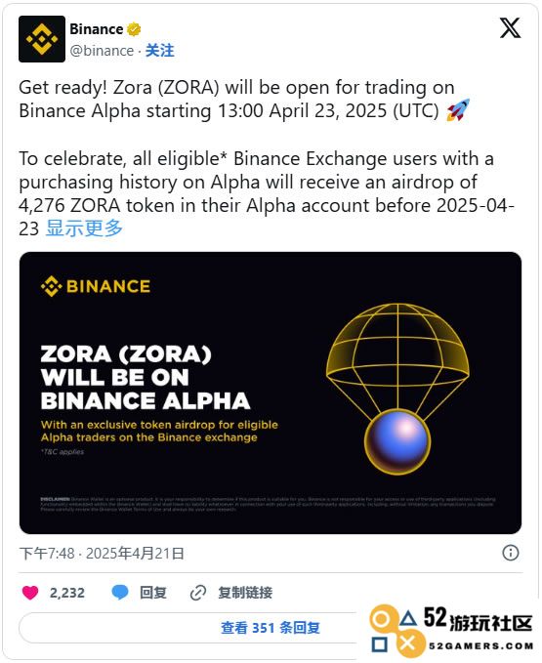
Task: Click the 复制链接 copy link label
Action: (x=245, y=593)
